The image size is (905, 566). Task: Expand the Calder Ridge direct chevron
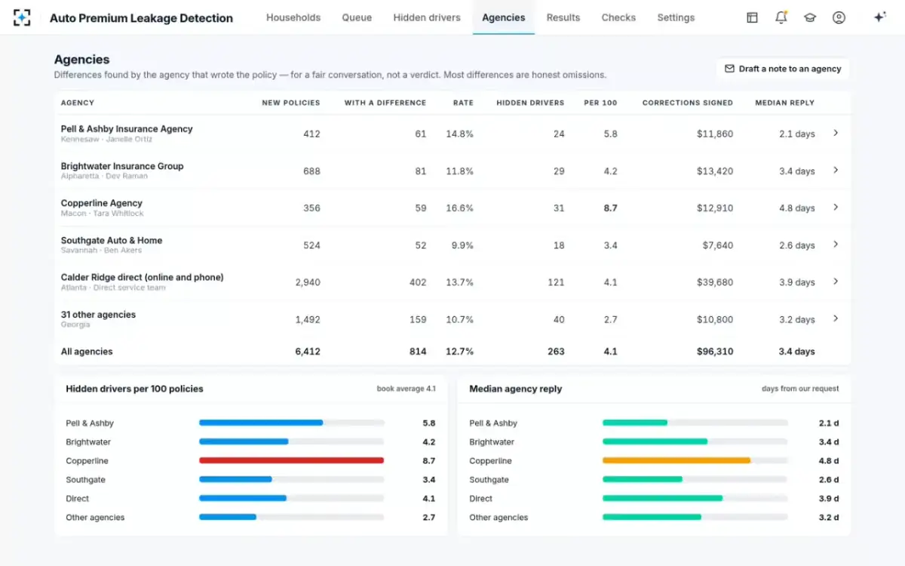click(x=836, y=281)
